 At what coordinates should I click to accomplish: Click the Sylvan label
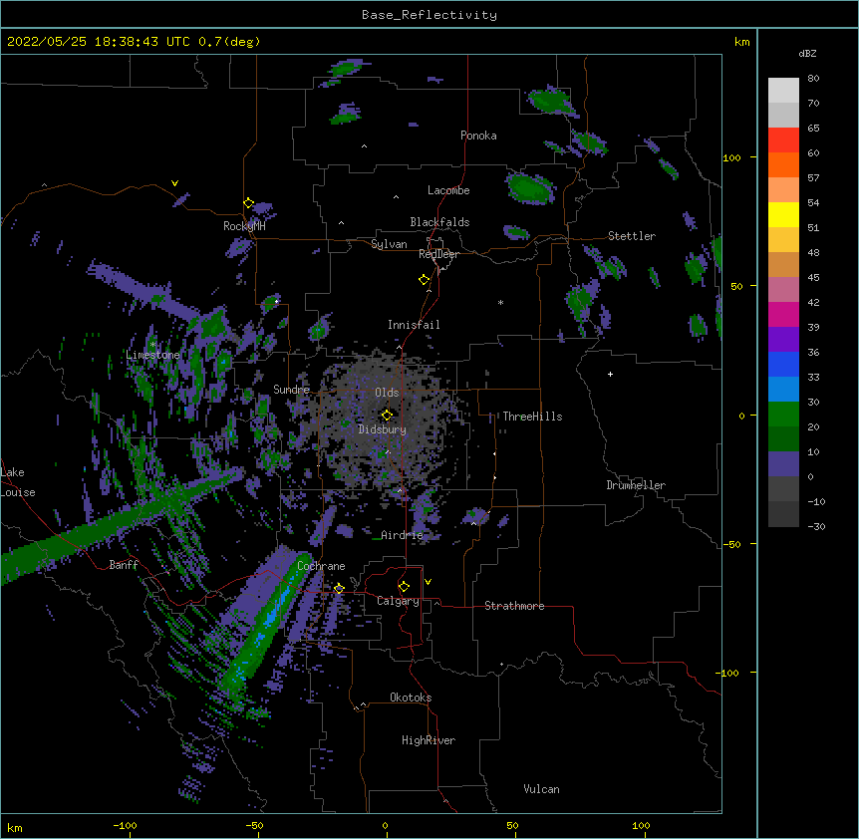point(389,244)
